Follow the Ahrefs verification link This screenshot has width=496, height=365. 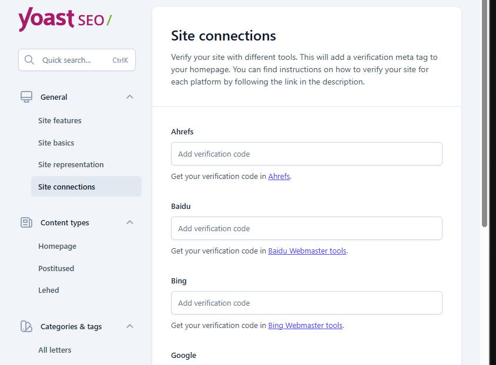click(x=279, y=176)
